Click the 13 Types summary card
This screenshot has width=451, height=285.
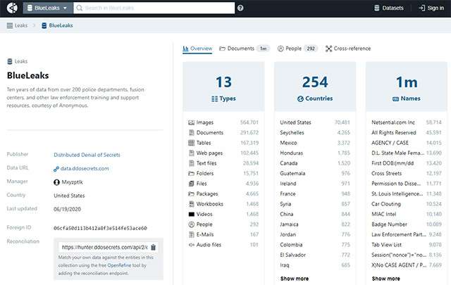(x=223, y=87)
